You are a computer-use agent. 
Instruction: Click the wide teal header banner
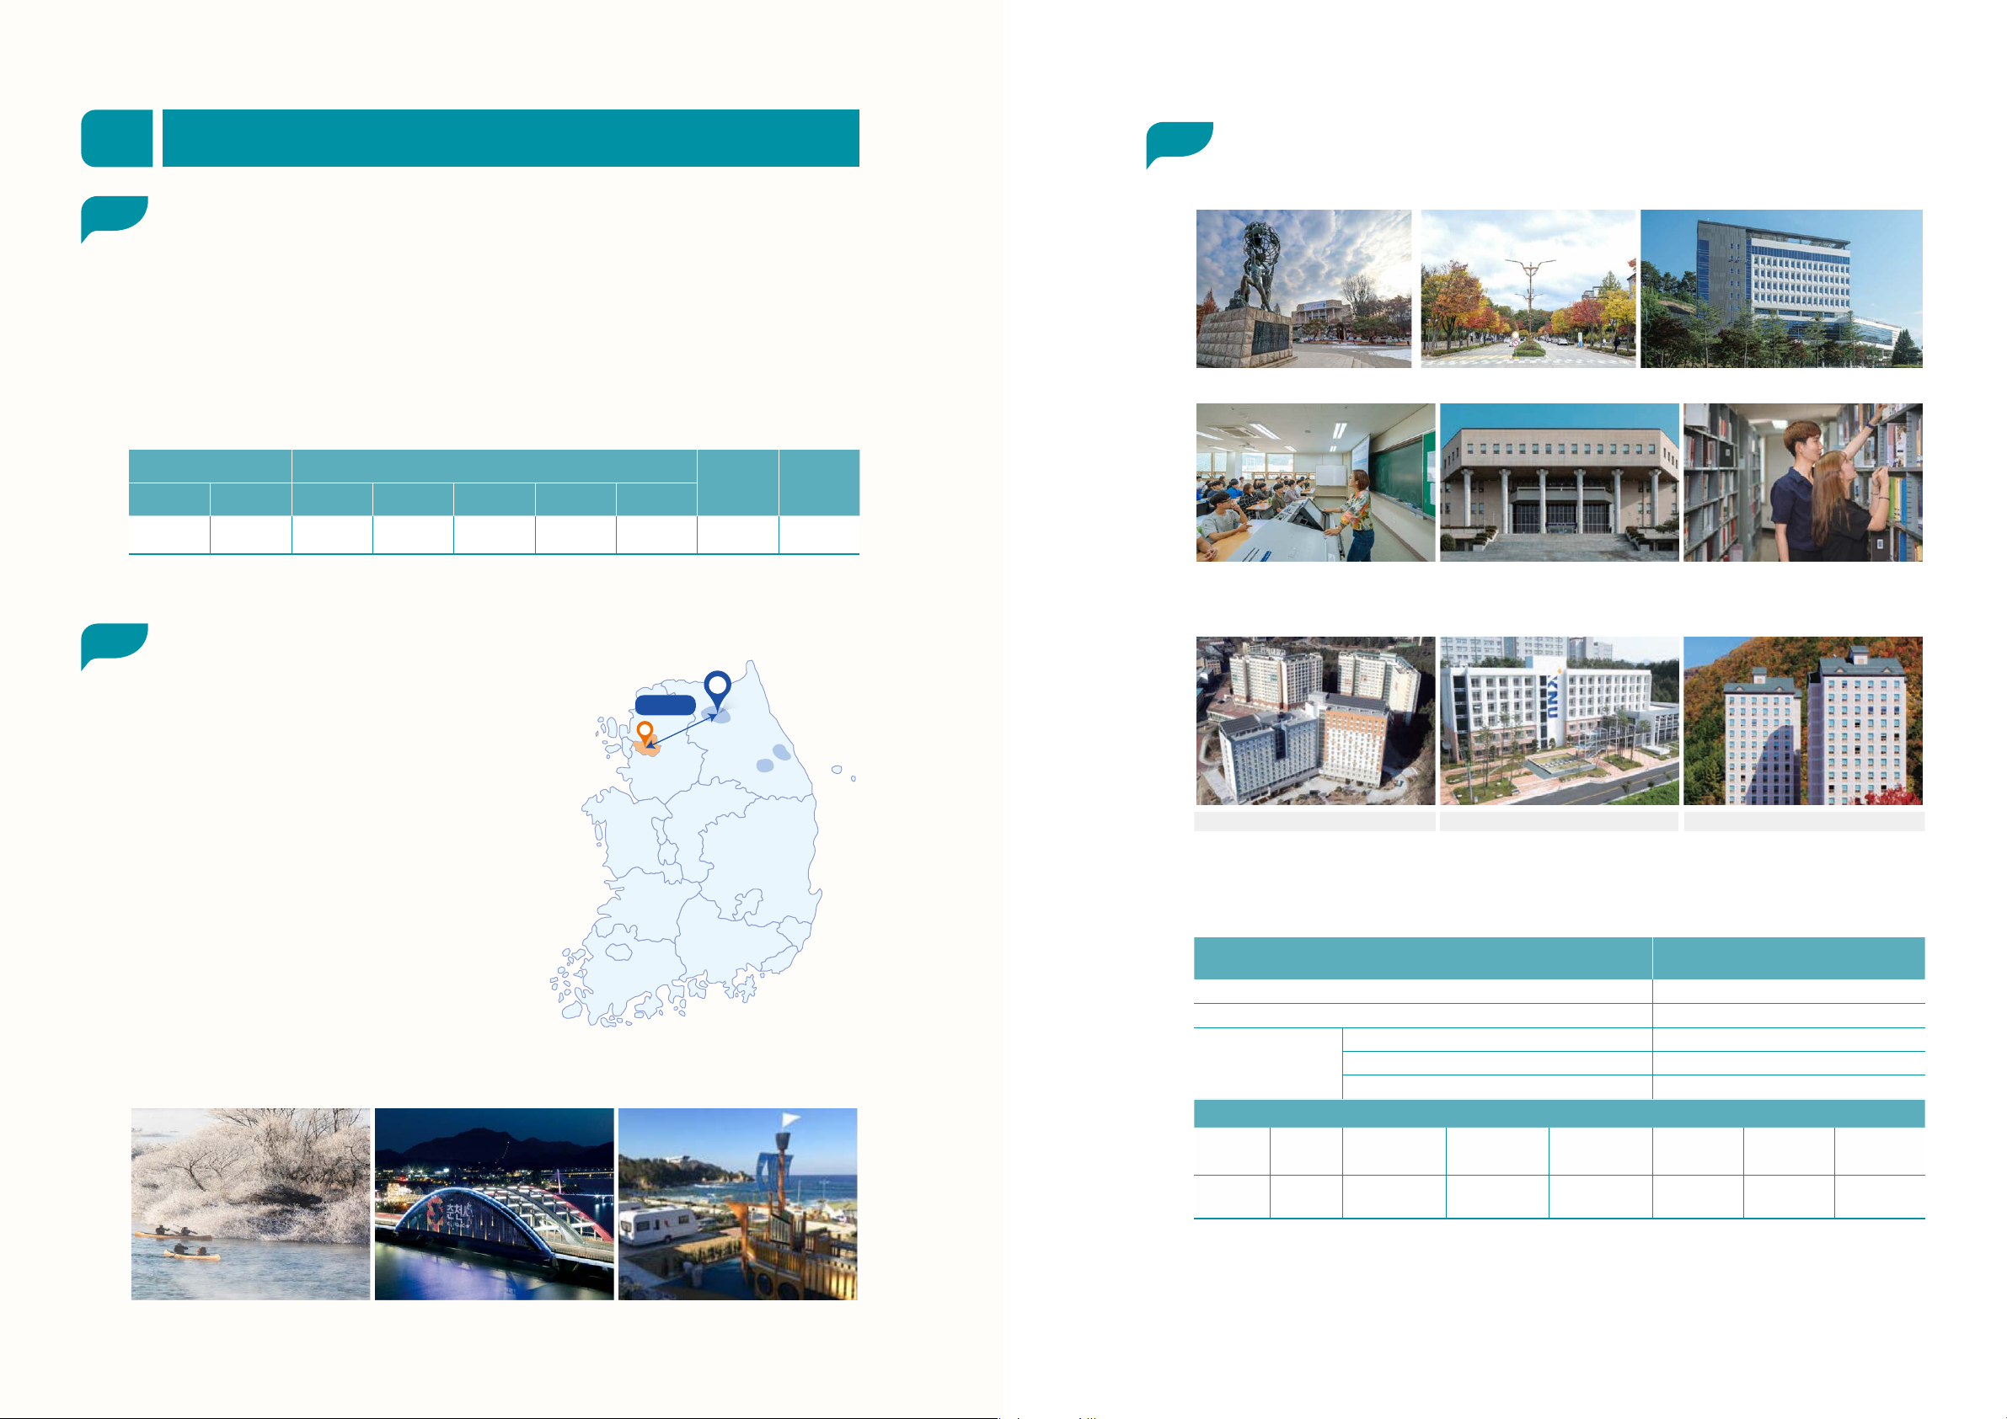pyautogui.click(x=511, y=138)
